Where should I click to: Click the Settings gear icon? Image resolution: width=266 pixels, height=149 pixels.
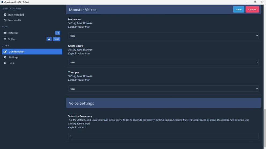[5, 57]
